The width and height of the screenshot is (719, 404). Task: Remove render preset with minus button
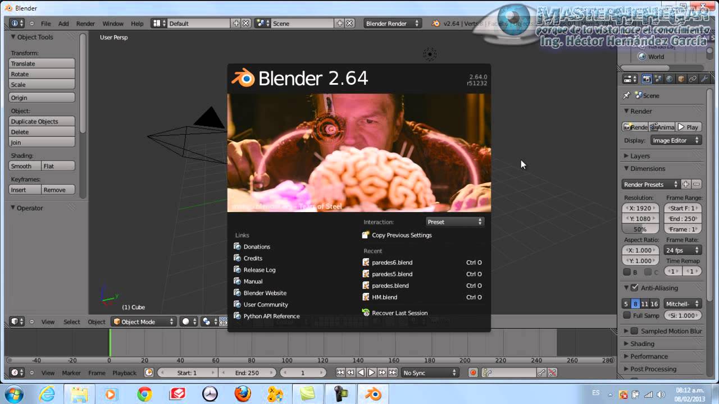697,184
